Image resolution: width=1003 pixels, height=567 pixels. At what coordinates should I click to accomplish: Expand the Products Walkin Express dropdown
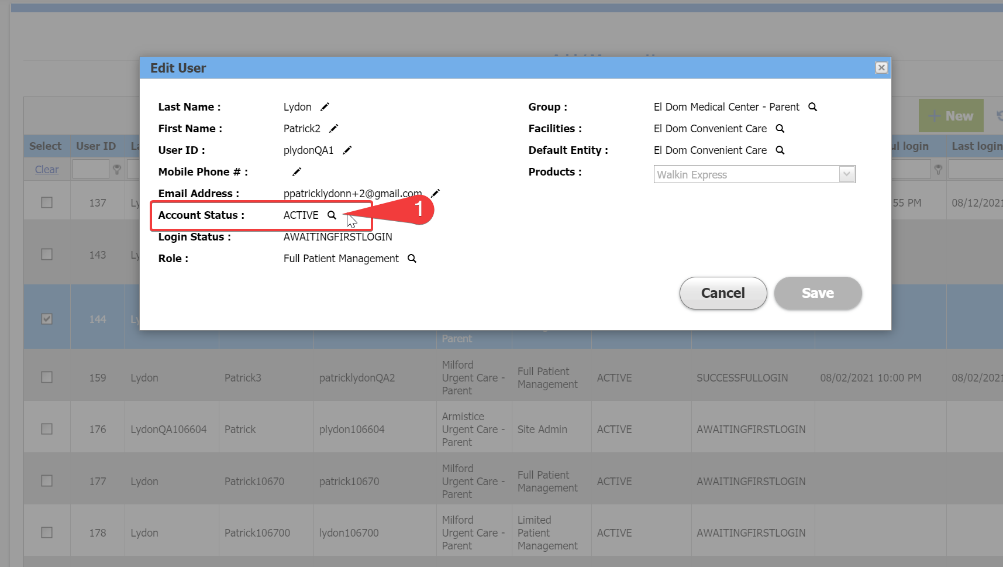click(x=846, y=174)
